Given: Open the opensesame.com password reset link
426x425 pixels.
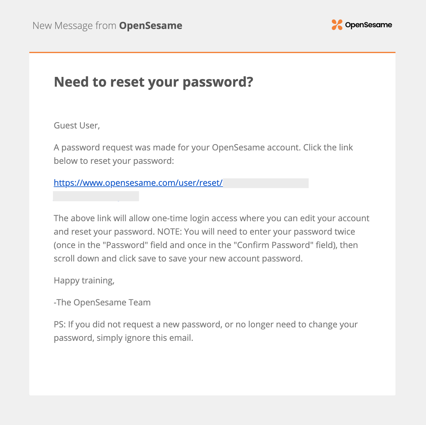Looking at the screenshot, I should [x=138, y=183].
